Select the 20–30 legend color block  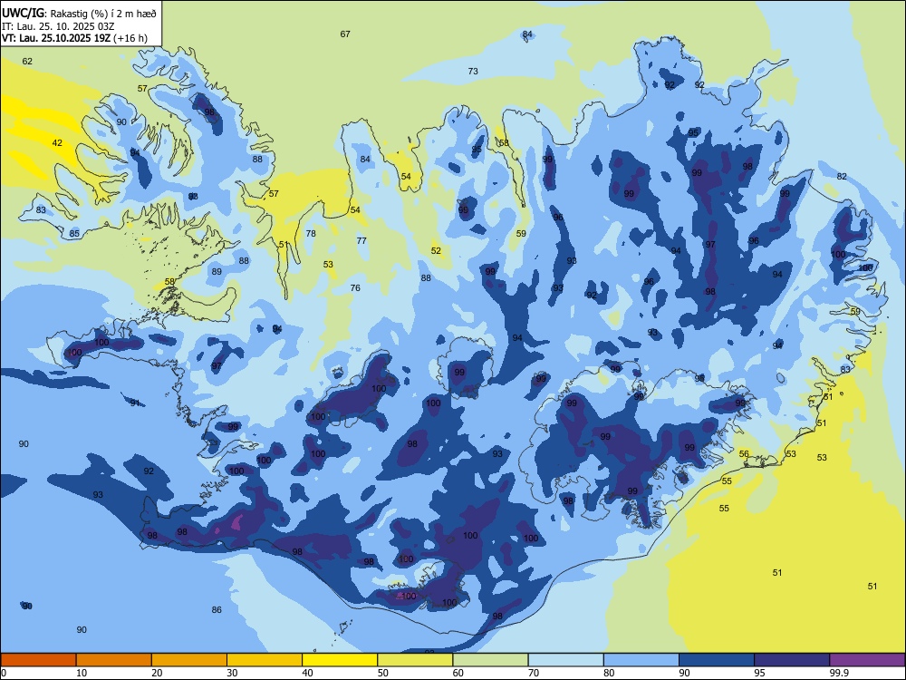coord(189,660)
